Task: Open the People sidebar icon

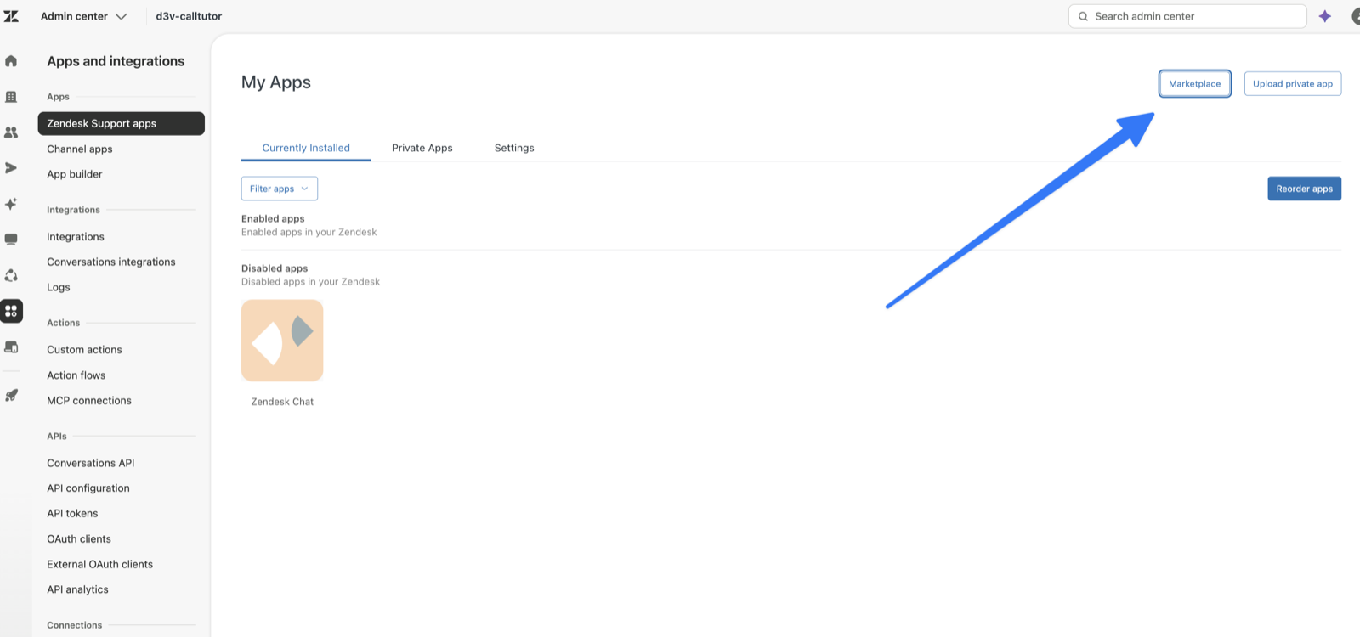Action: [11, 132]
